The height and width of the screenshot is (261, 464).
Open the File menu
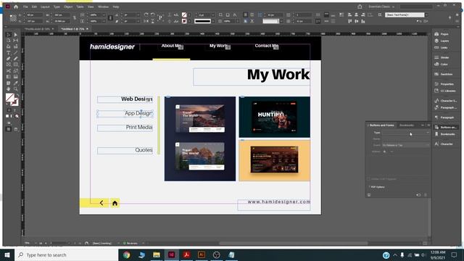(25, 7)
